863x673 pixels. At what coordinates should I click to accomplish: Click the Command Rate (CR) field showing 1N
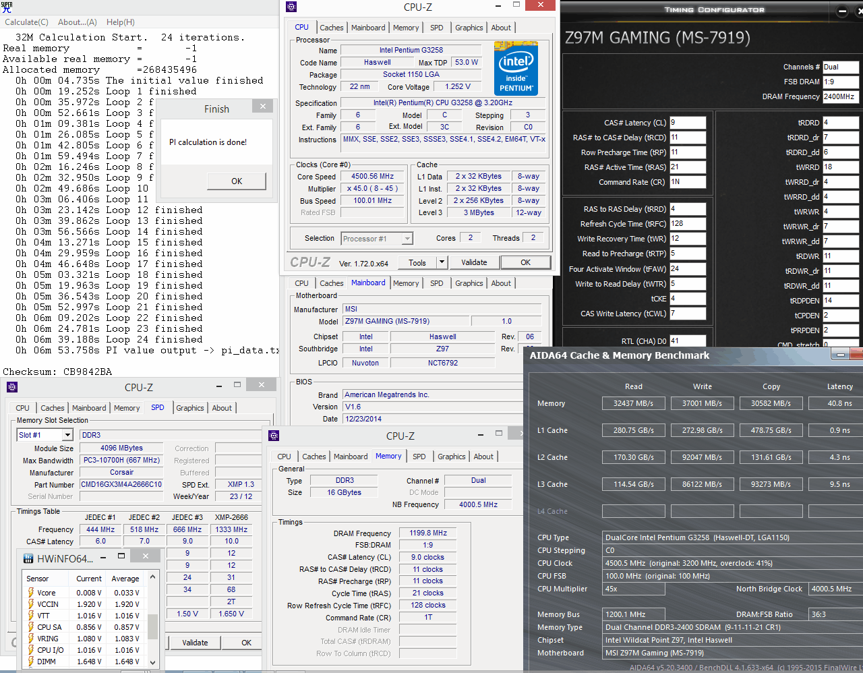pos(687,182)
